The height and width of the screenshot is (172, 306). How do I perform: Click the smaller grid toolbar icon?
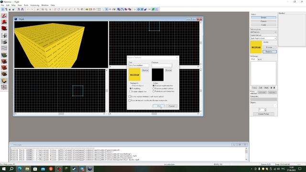[x=10, y=10]
